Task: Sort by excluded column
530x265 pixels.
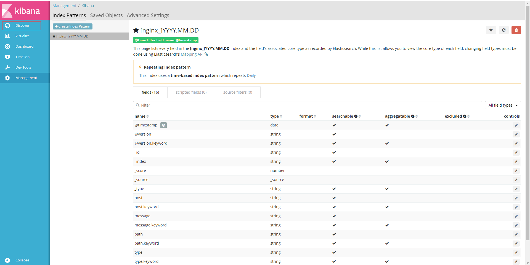Action: point(468,116)
